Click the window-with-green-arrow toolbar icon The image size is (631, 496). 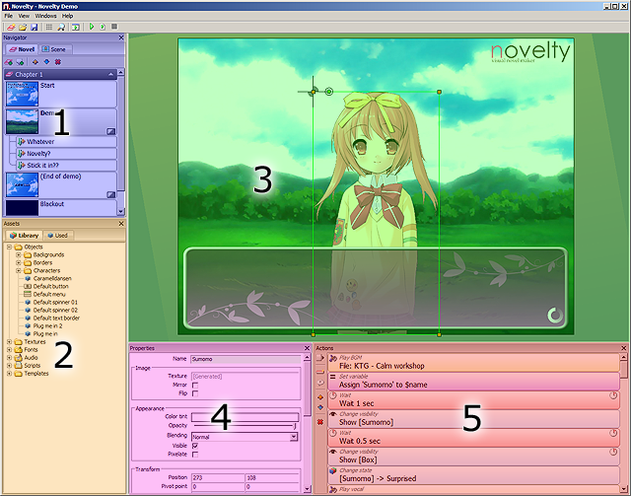click(x=75, y=27)
